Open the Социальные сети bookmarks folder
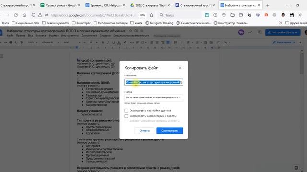 point(25,23)
